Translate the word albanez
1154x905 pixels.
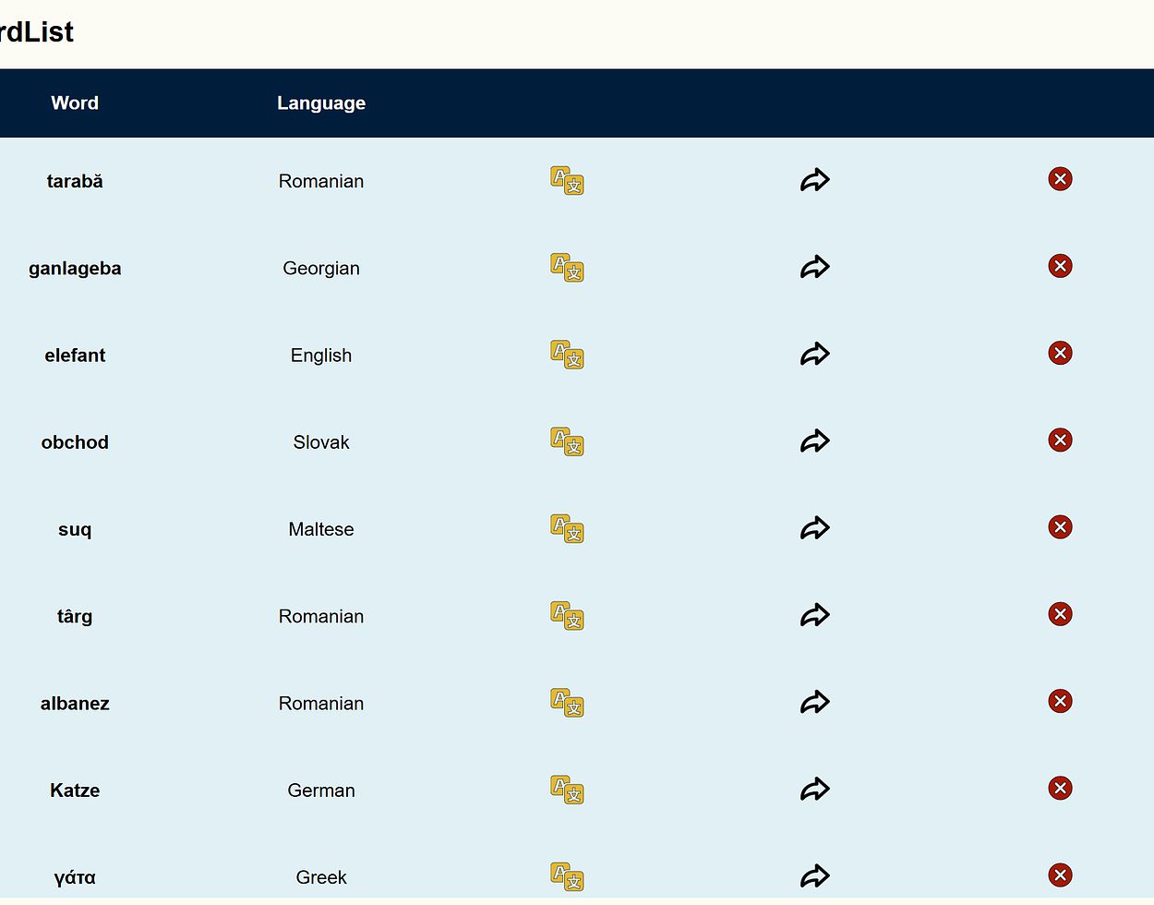[567, 703]
